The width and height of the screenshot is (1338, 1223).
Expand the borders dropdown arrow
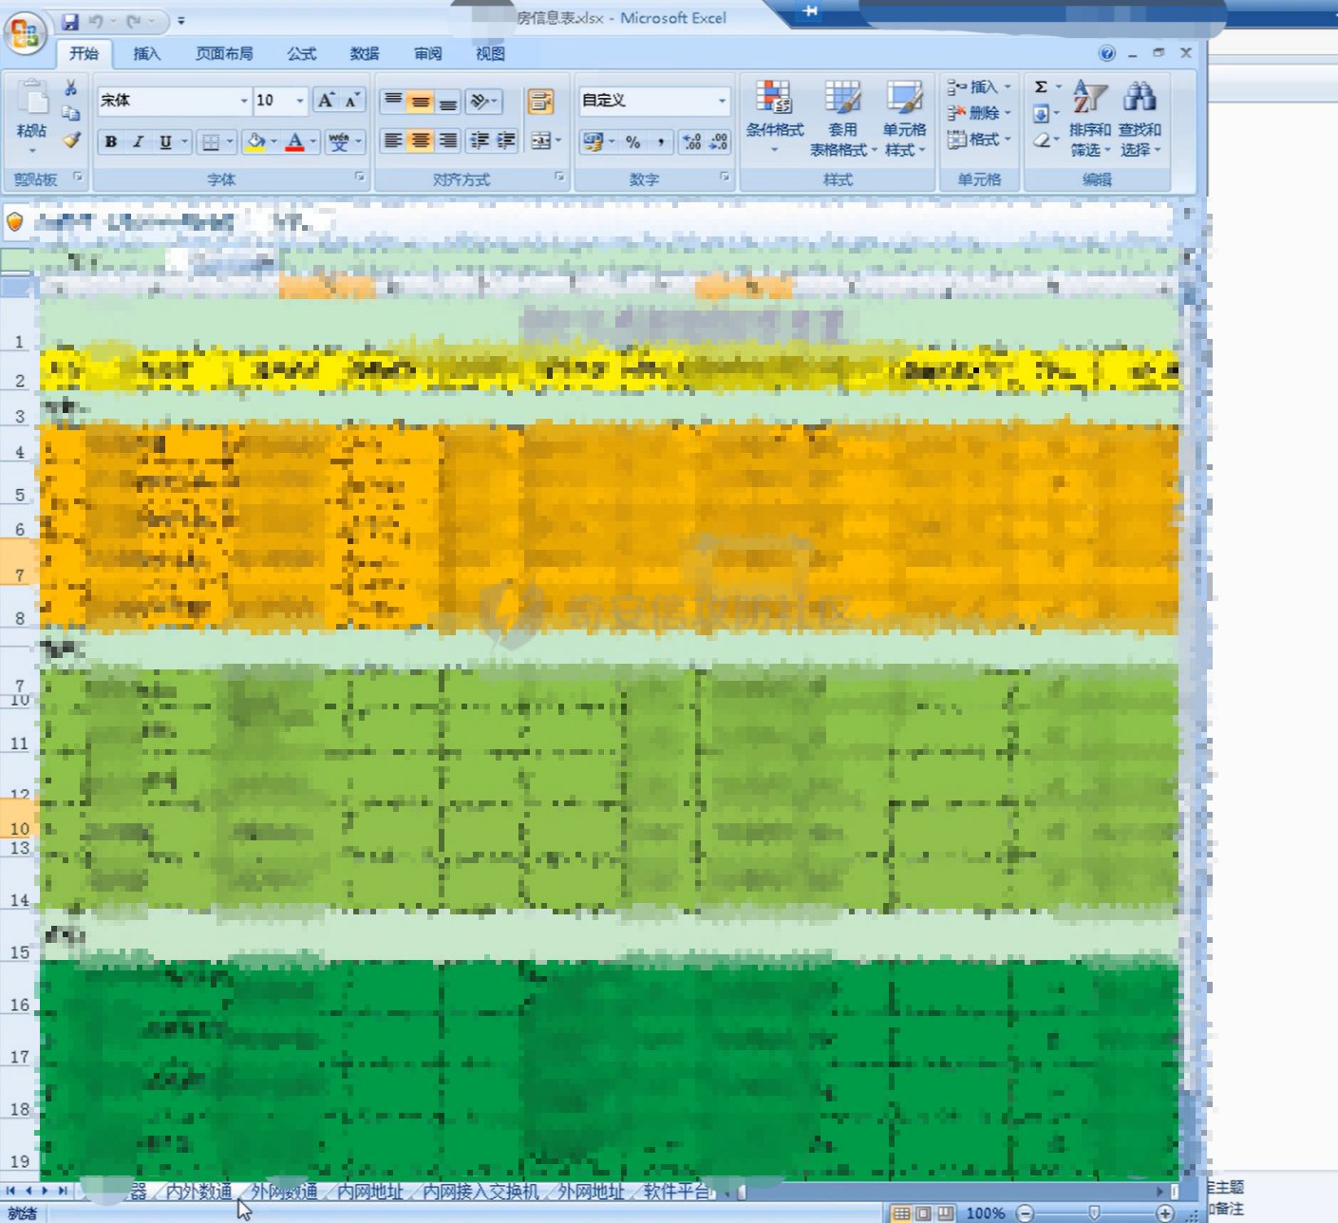click(x=230, y=141)
